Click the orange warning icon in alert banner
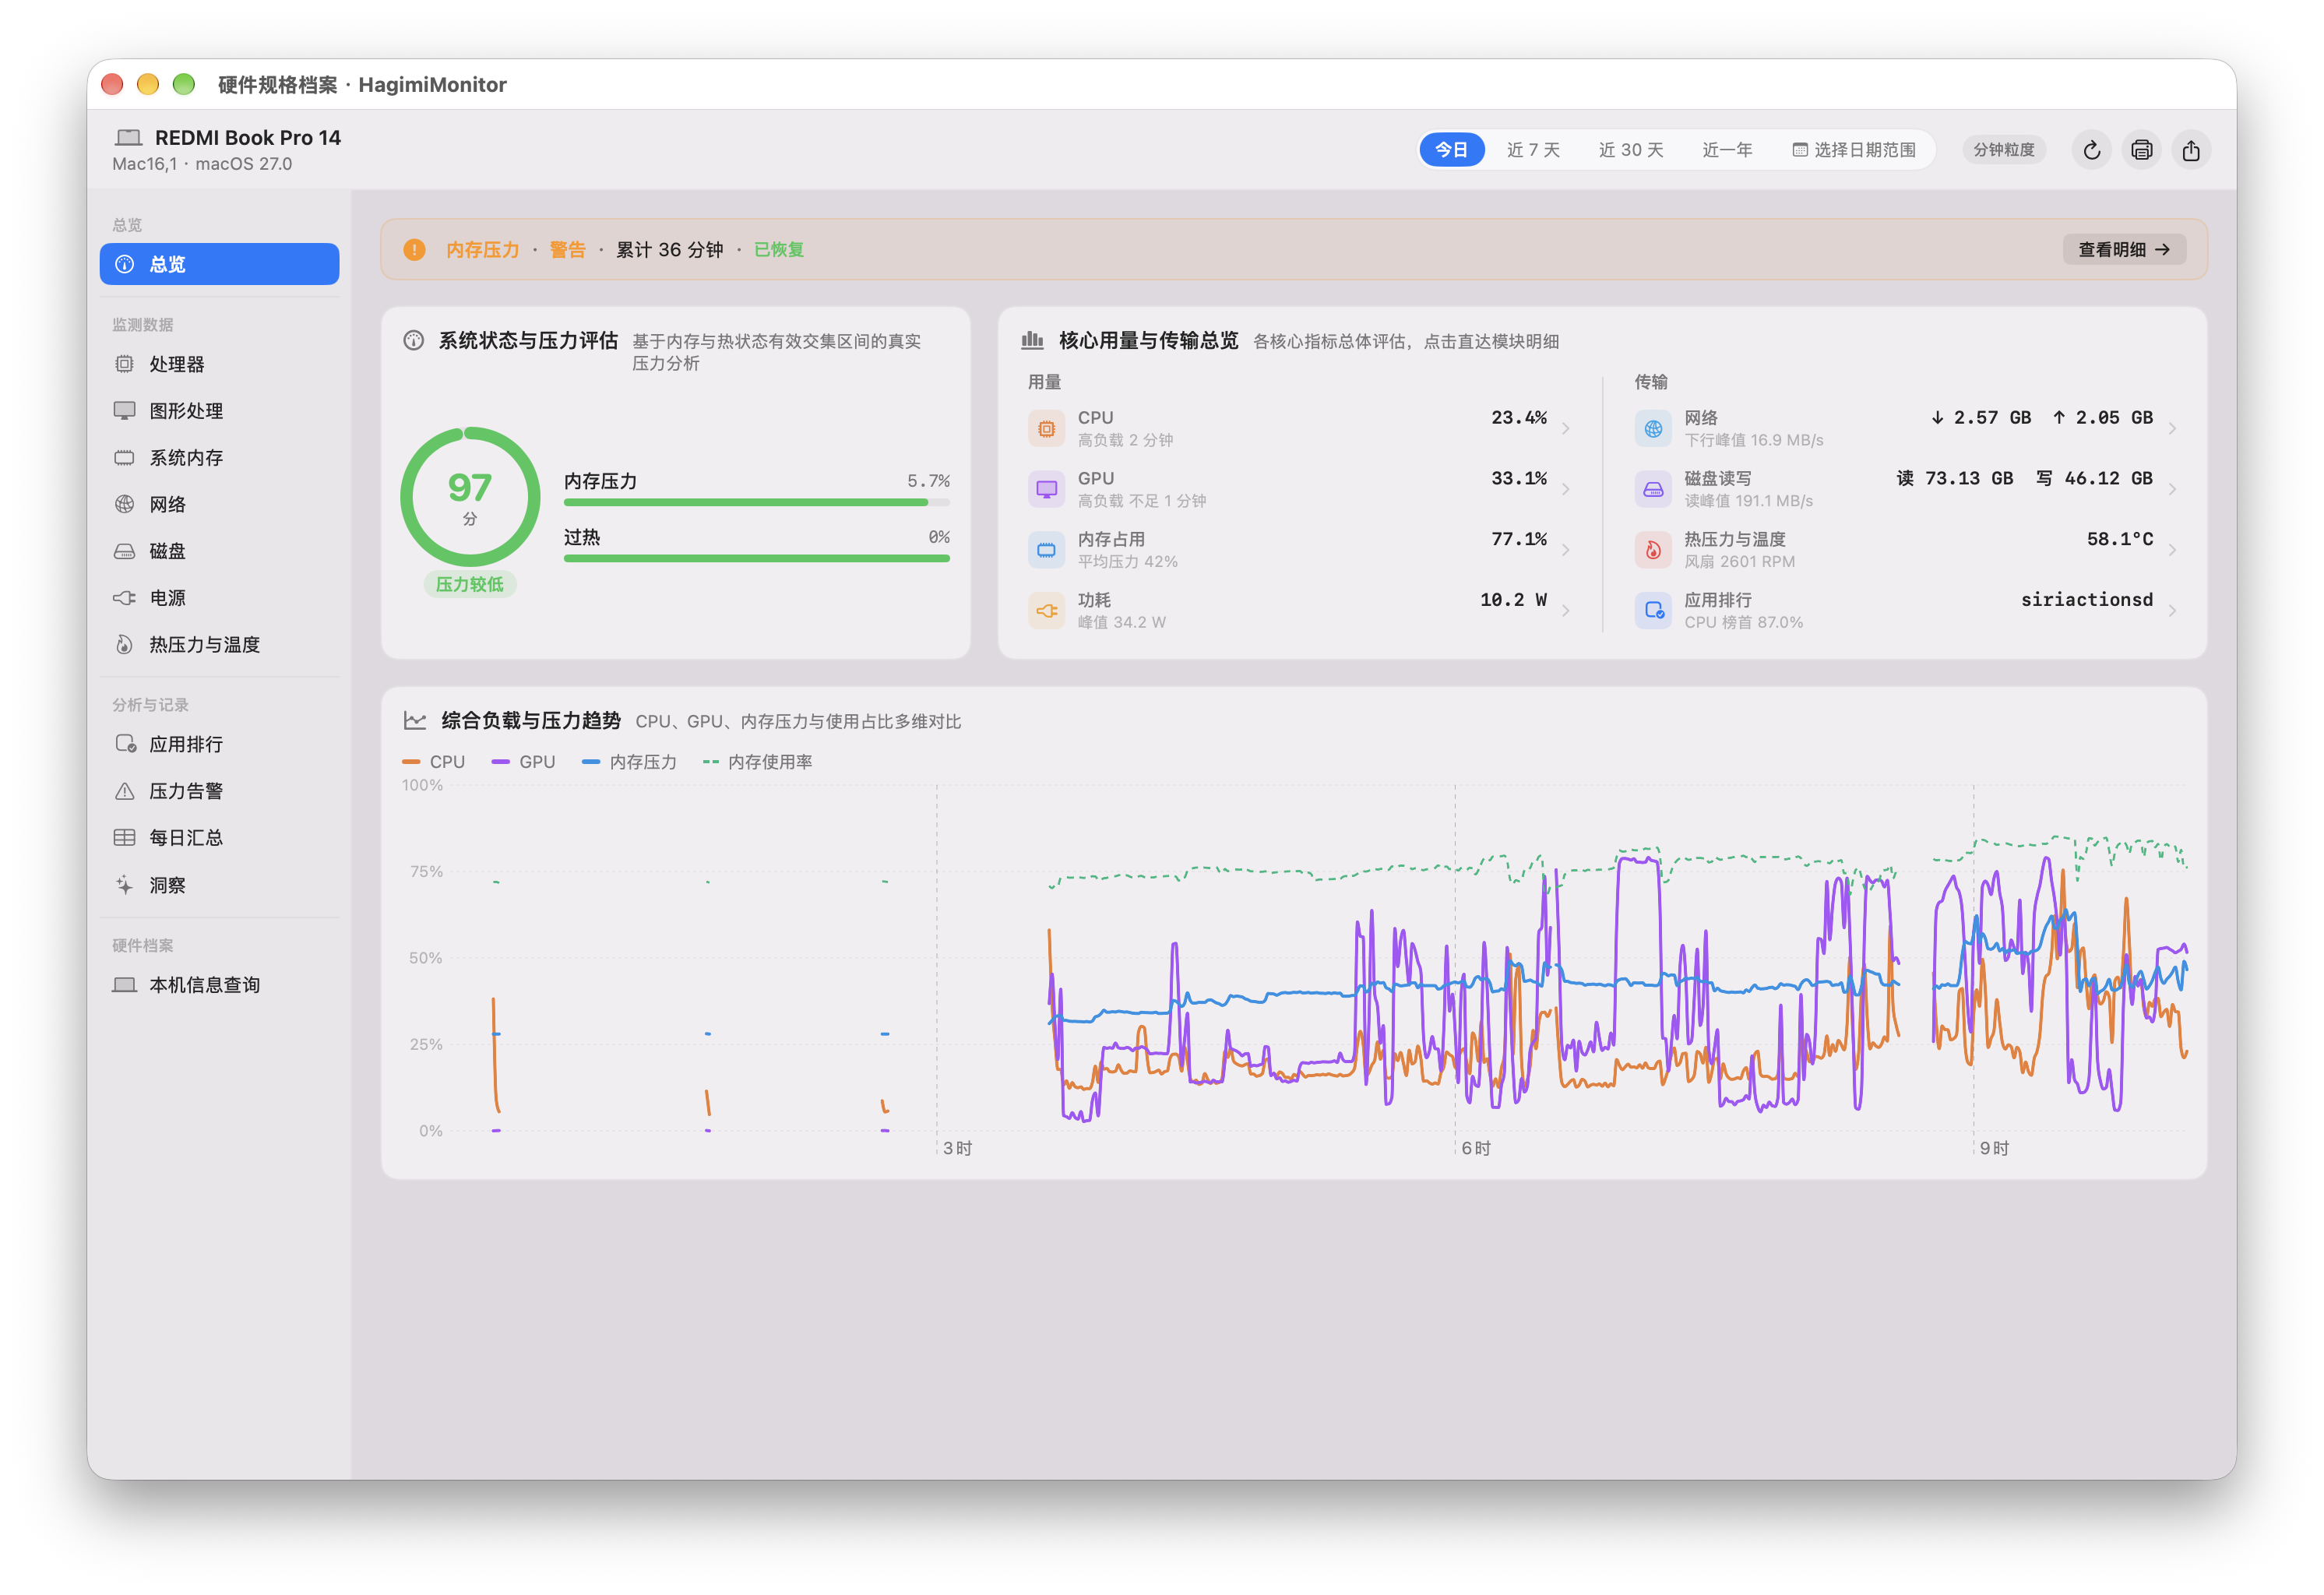Viewport: 2324px width, 1595px height. (414, 250)
